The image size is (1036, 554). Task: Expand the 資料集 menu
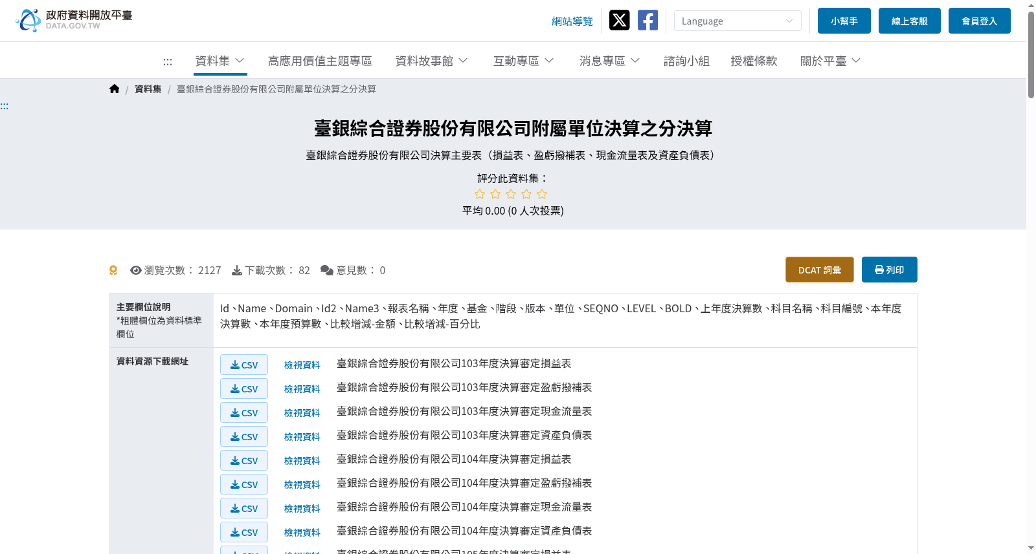click(220, 61)
